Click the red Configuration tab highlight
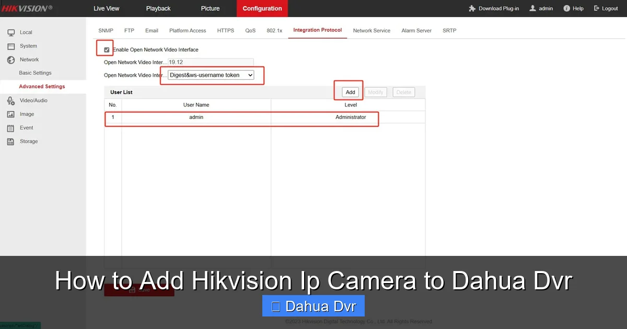The width and height of the screenshot is (627, 329). pyautogui.click(x=262, y=8)
